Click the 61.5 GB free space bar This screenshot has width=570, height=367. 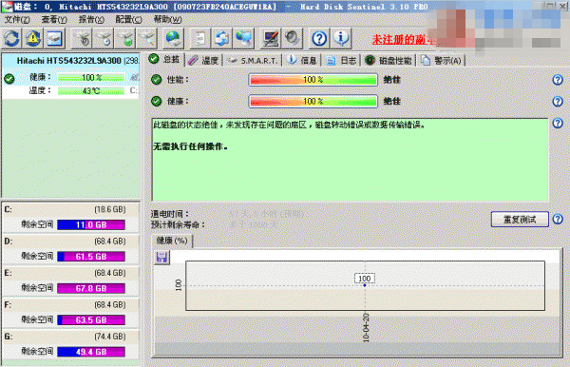(x=91, y=257)
